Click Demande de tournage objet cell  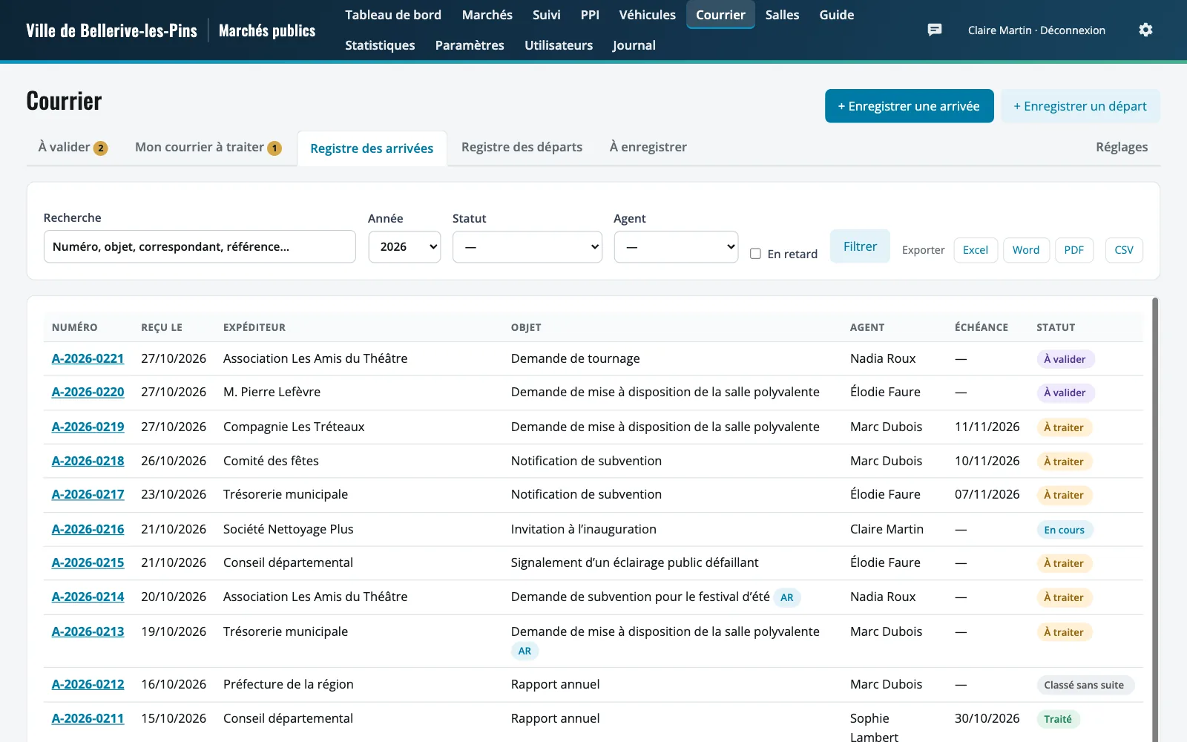click(575, 358)
